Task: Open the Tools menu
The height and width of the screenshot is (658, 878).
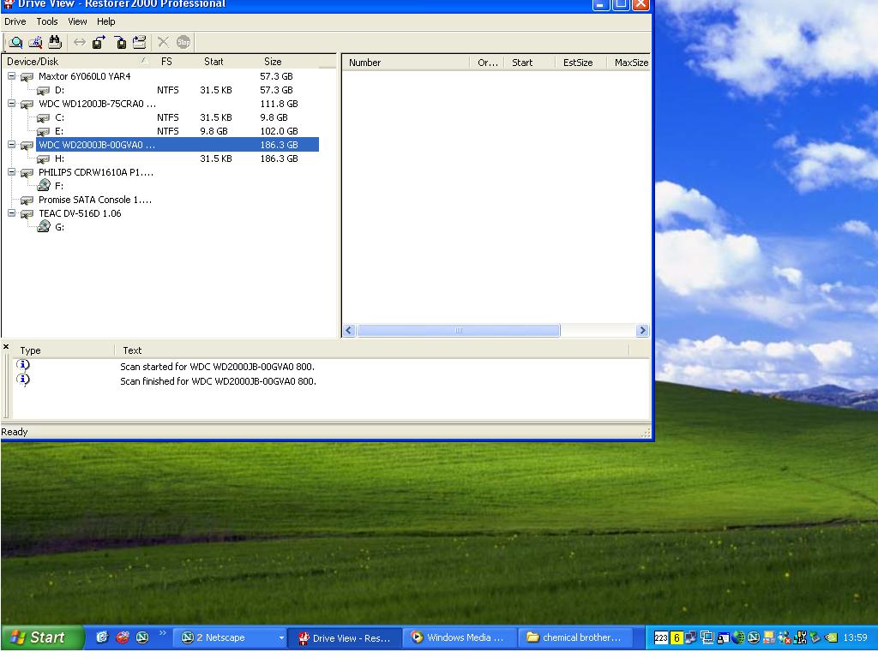Action: click(47, 21)
